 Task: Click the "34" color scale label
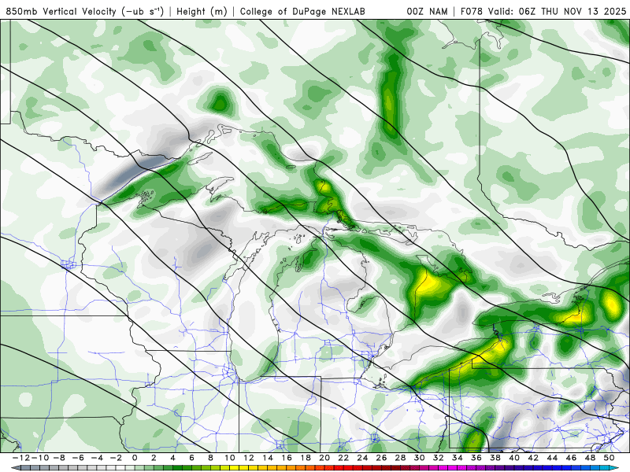pos(458,458)
